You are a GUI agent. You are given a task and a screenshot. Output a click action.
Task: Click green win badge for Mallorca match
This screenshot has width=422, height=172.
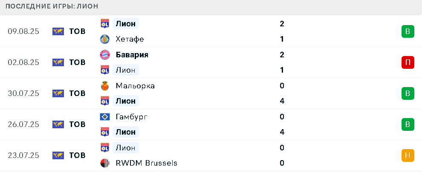408,93
